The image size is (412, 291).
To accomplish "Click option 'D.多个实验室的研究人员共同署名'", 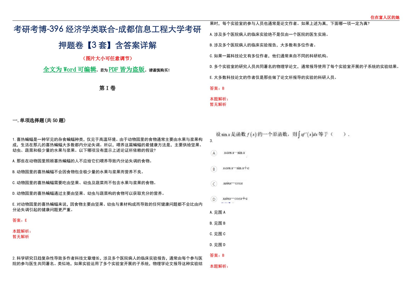I will point(305,66).
